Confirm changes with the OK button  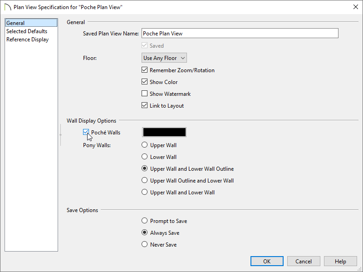coord(267,261)
